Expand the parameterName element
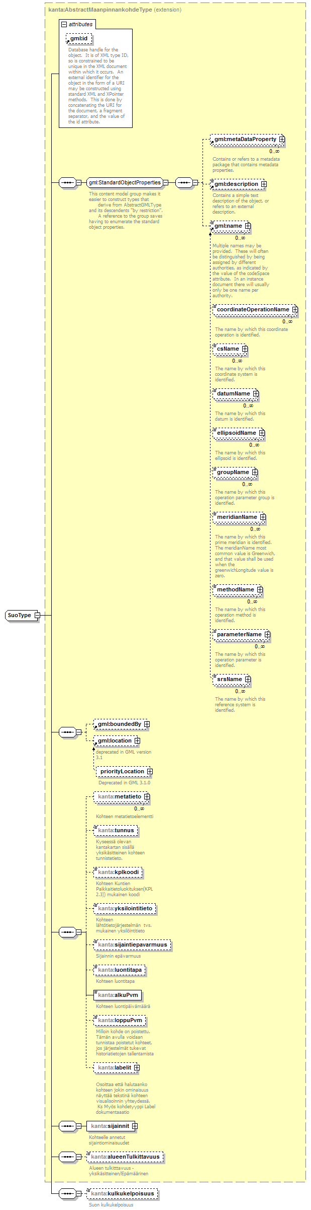This screenshot has height=1210, width=311. (267, 634)
